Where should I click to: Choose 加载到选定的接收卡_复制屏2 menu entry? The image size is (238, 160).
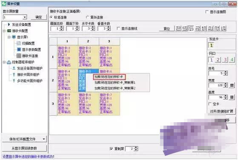[115, 88]
